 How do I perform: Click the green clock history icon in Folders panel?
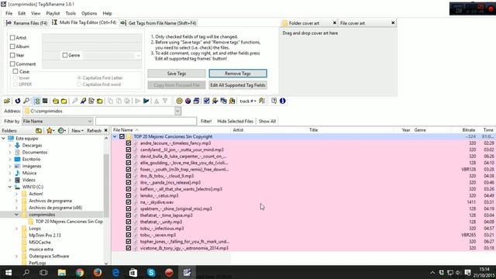click(x=62, y=130)
